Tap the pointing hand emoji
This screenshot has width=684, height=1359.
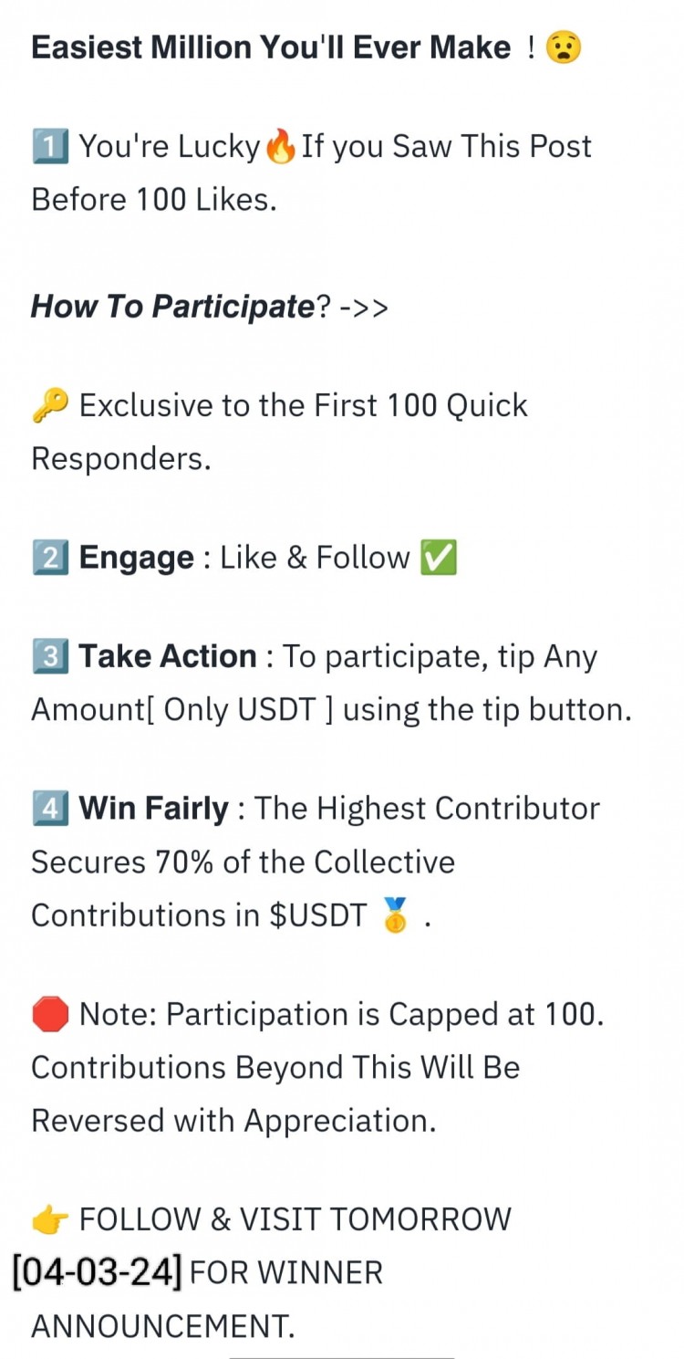(50, 1219)
